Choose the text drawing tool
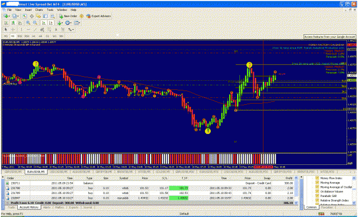Screen dimensions: 358x217 pyautogui.click(x=56, y=29)
